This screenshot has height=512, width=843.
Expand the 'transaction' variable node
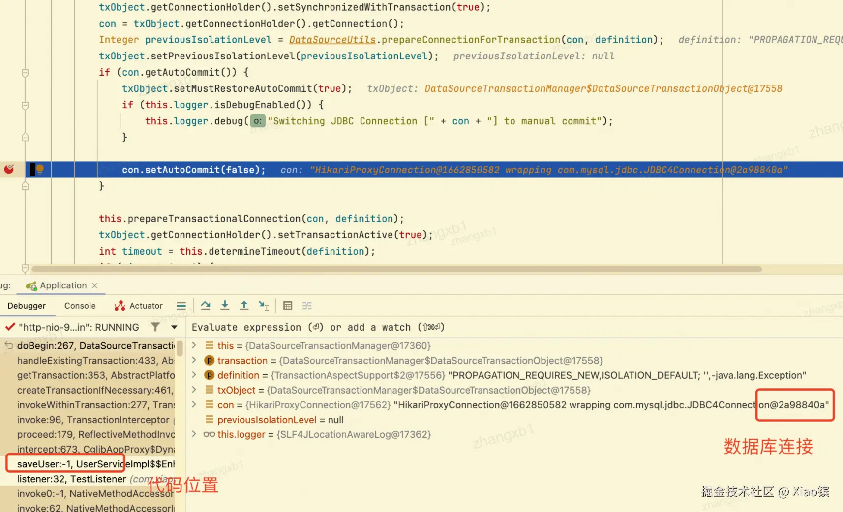tap(194, 360)
